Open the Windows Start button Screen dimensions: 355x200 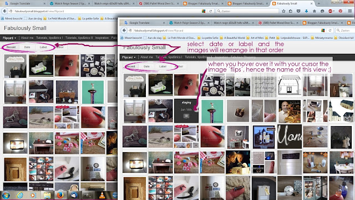pos(6,195)
